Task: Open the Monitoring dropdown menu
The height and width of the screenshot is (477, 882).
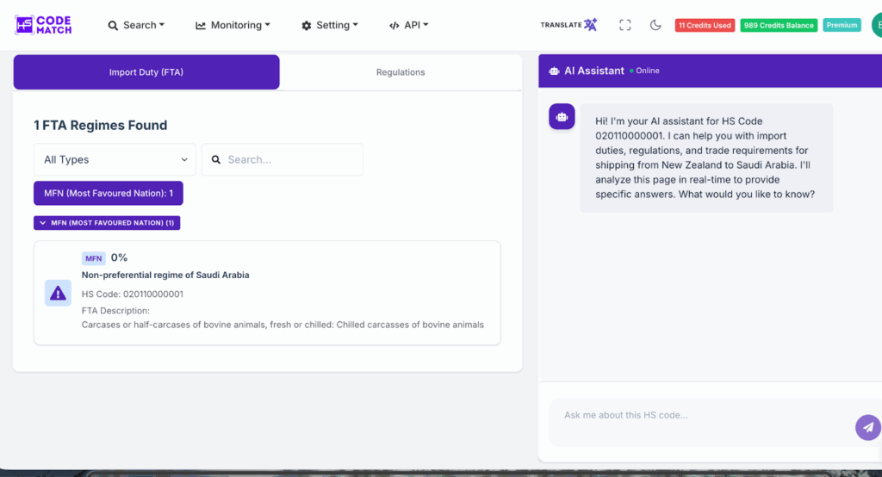Action: [x=233, y=25]
